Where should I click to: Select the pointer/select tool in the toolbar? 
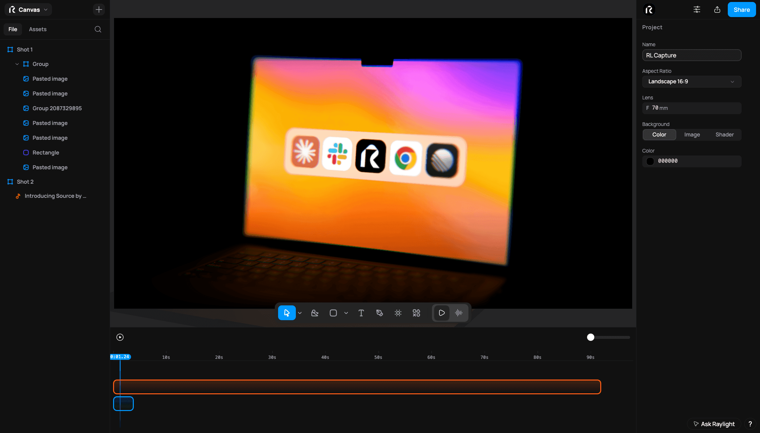[287, 313]
